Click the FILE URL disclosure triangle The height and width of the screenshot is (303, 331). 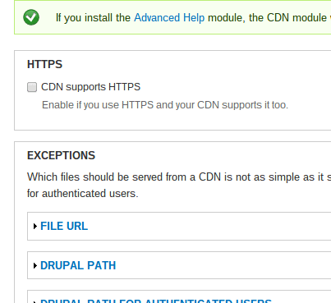(x=35, y=227)
